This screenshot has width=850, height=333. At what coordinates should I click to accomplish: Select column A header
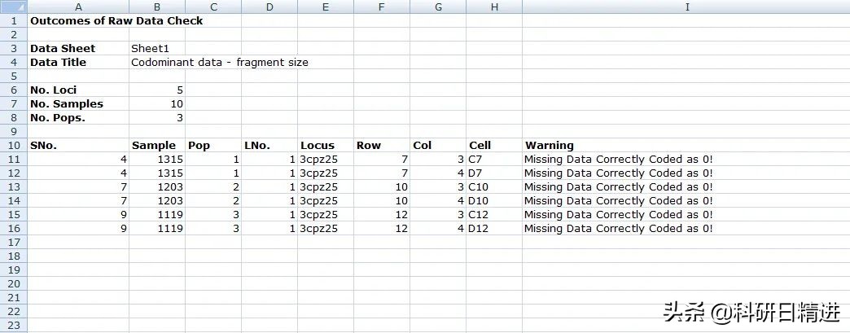79,7
